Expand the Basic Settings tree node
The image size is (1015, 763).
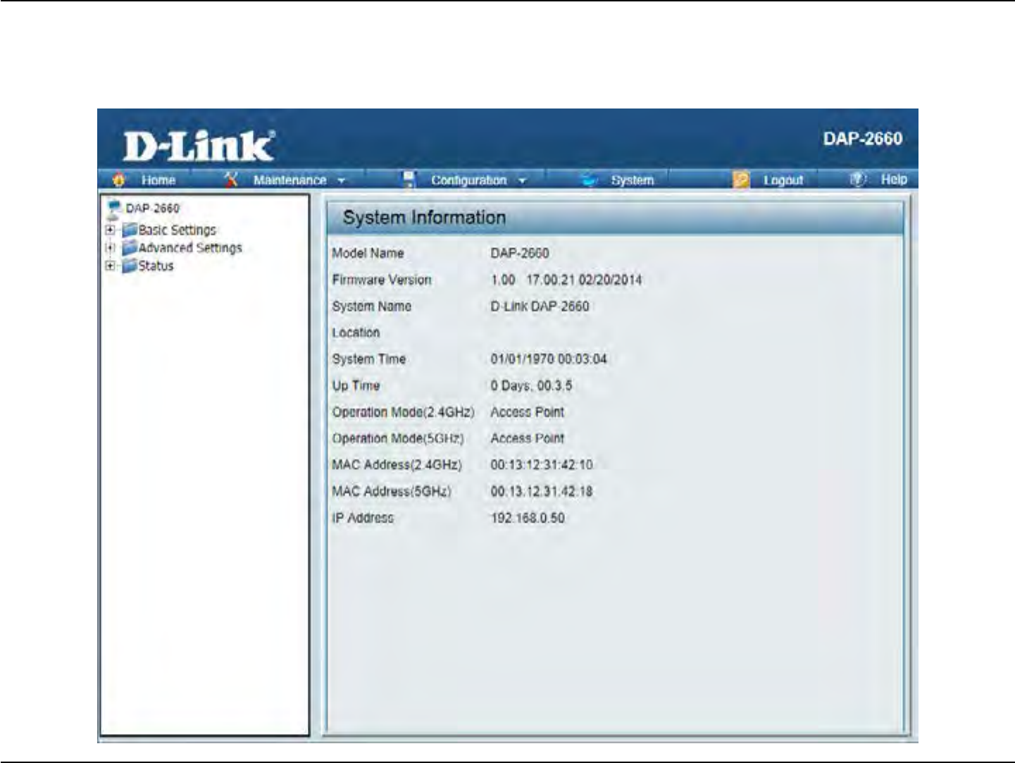click(x=110, y=230)
